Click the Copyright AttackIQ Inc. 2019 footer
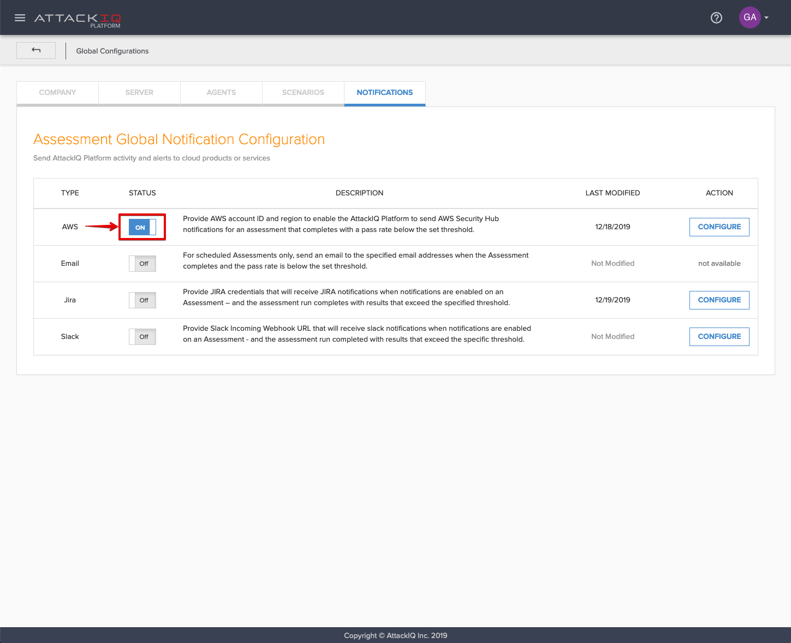Image resolution: width=791 pixels, height=643 pixels. click(395, 635)
